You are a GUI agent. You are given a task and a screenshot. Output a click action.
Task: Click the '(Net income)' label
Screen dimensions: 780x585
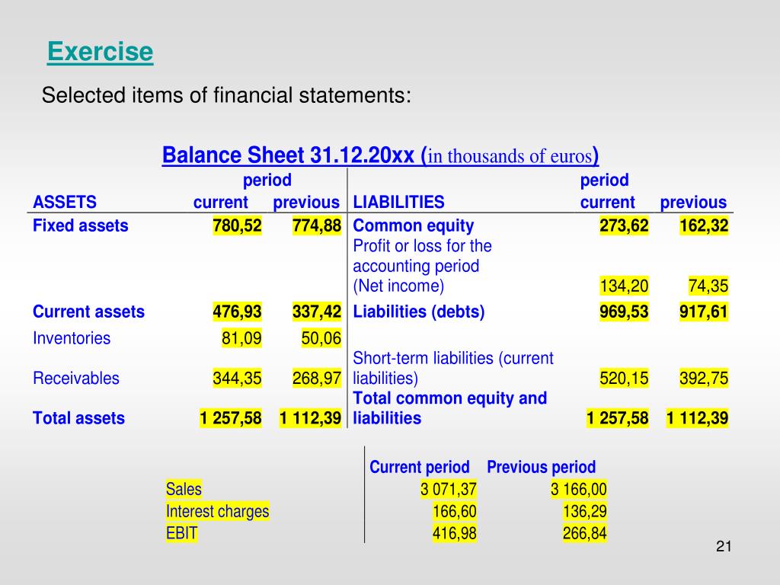click(x=398, y=286)
